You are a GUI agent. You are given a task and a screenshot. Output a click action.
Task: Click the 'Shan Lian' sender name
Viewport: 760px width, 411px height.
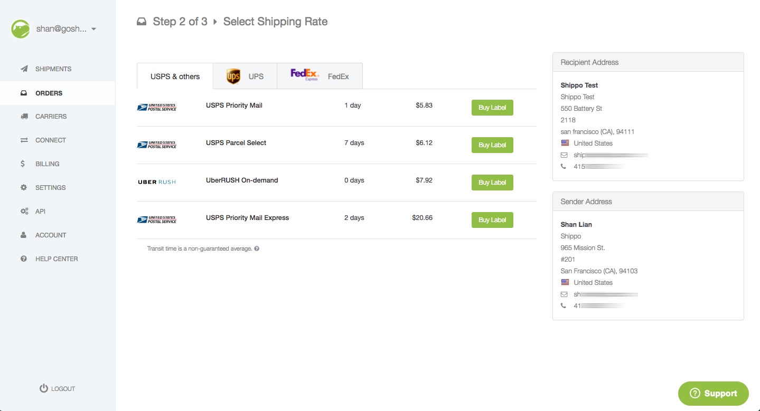tap(576, 225)
